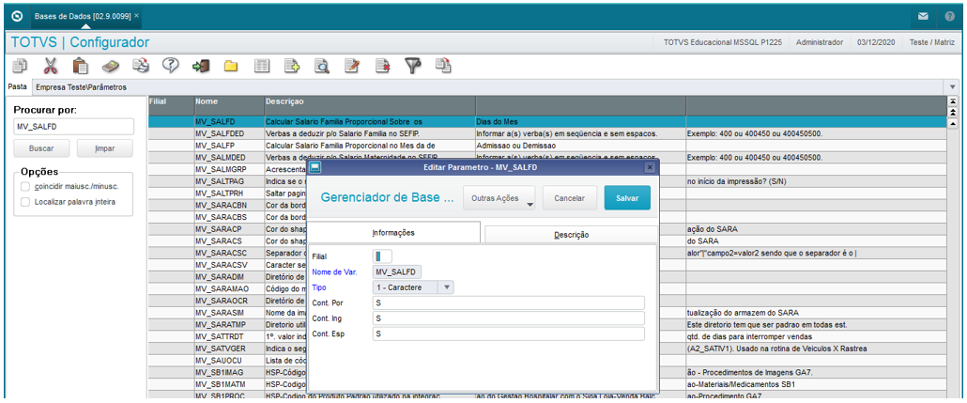Viewport: 967px width, 403px height.
Task: Switch to the Informações tab
Action: click(x=393, y=233)
